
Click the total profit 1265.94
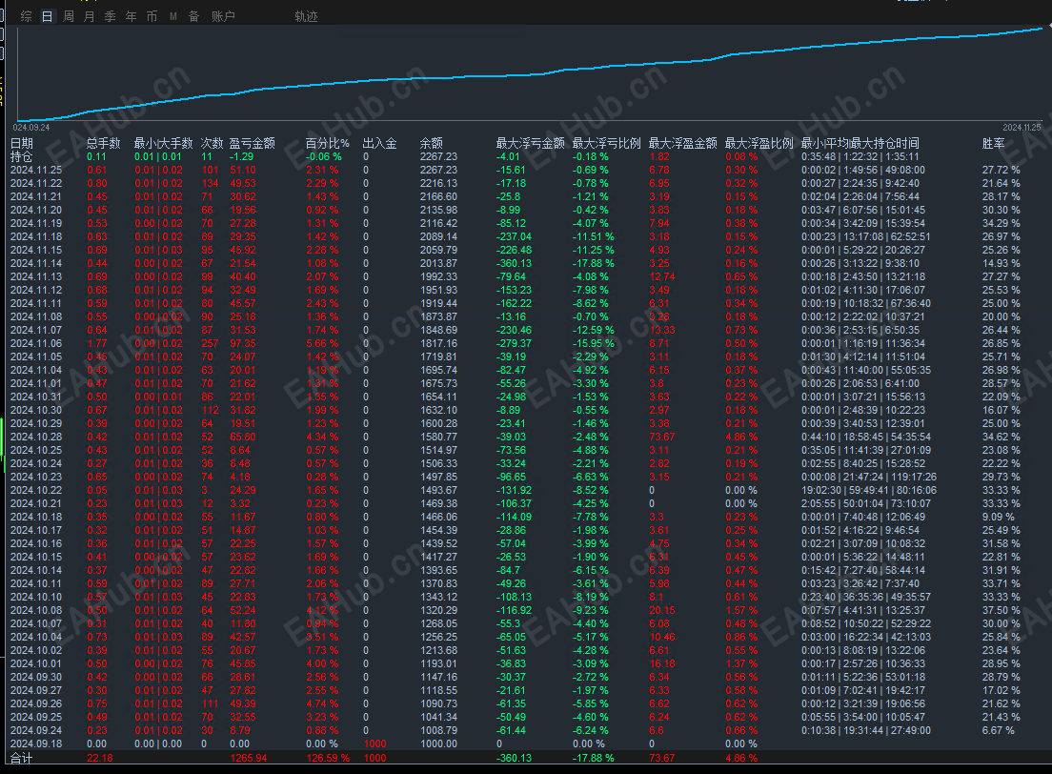click(x=249, y=758)
